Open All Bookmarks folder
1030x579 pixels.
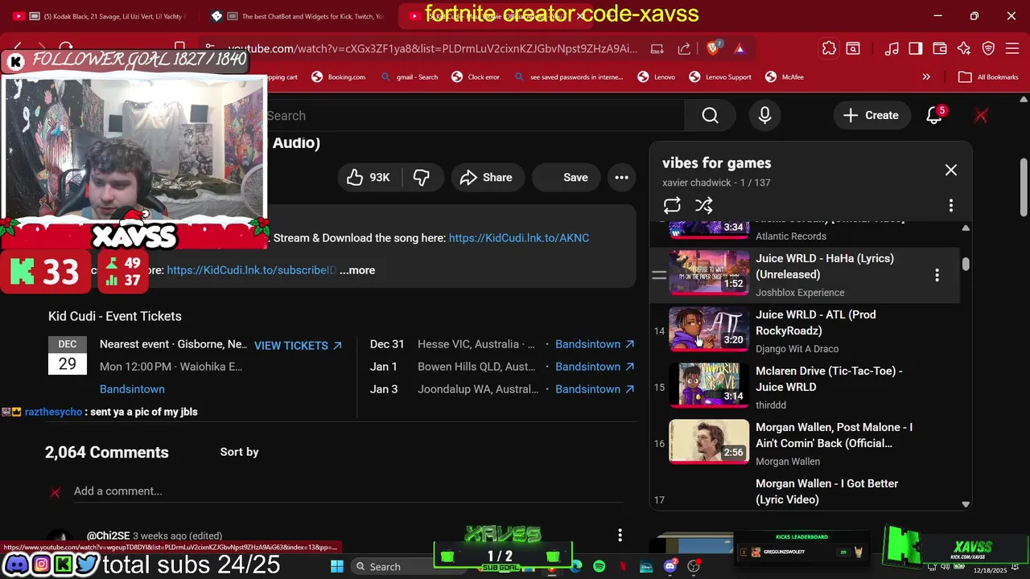pyautogui.click(x=989, y=77)
